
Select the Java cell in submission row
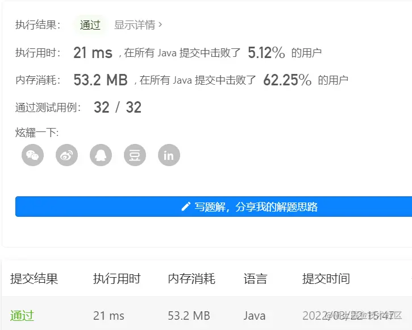click(x=255, y=316)
